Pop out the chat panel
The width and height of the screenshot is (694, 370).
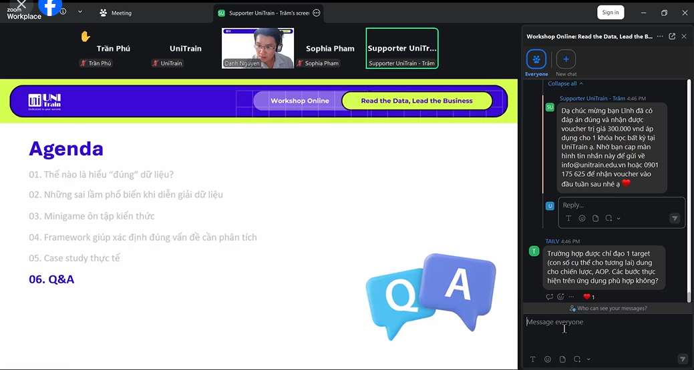click(672, 36)
